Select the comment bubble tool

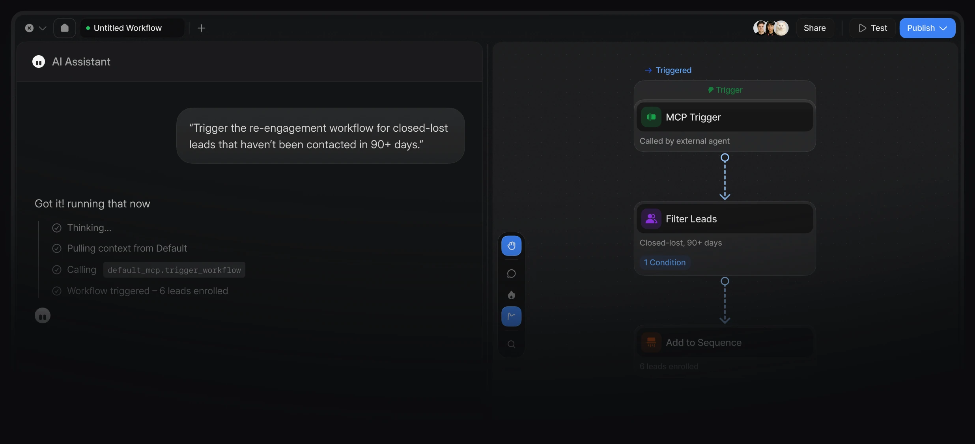coord(511,274)
